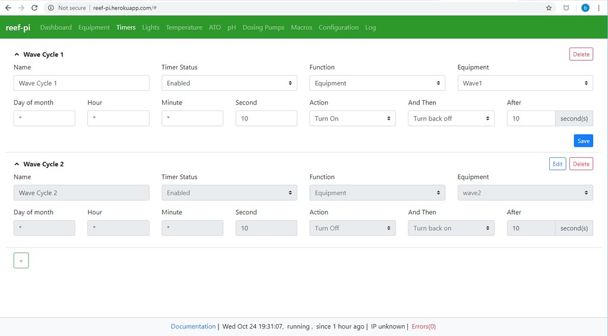Click the Name field with Wave Cycle 2
The width and height of the screenshot is (608, 336).
(x=81, y=192)
